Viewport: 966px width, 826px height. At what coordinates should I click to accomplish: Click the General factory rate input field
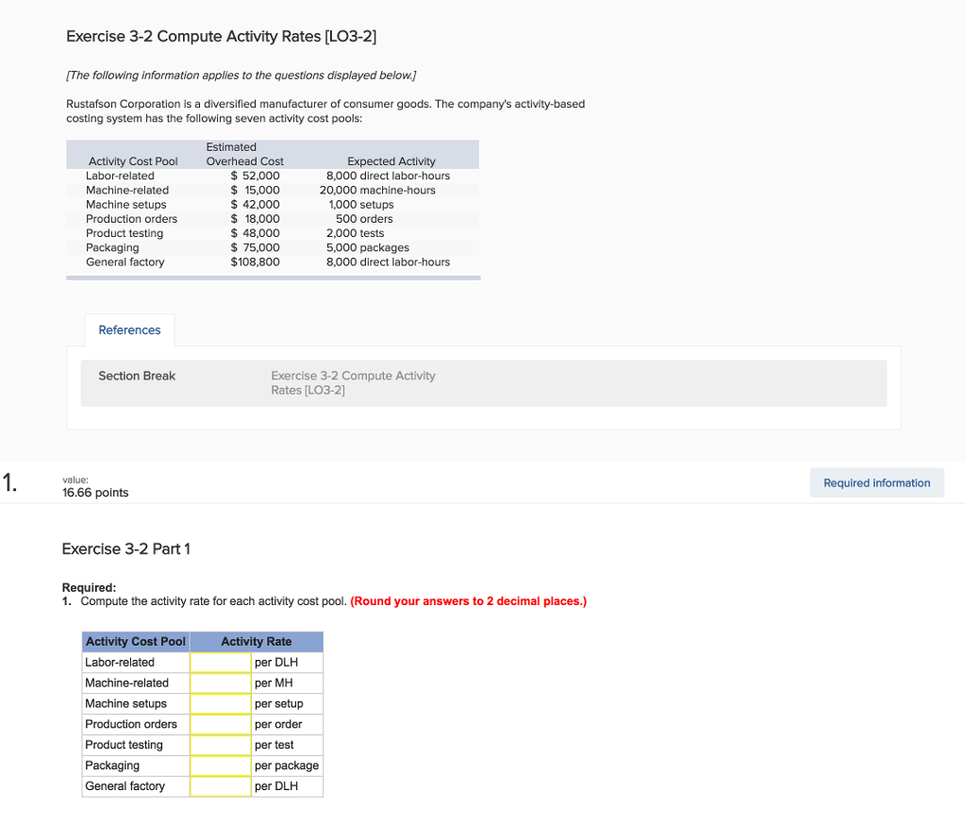tap(220, 786)
